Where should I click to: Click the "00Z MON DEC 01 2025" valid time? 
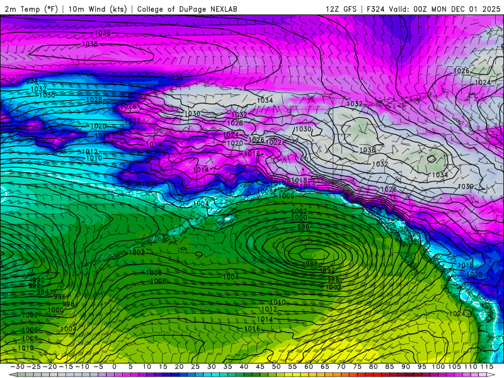coord(457,9)
